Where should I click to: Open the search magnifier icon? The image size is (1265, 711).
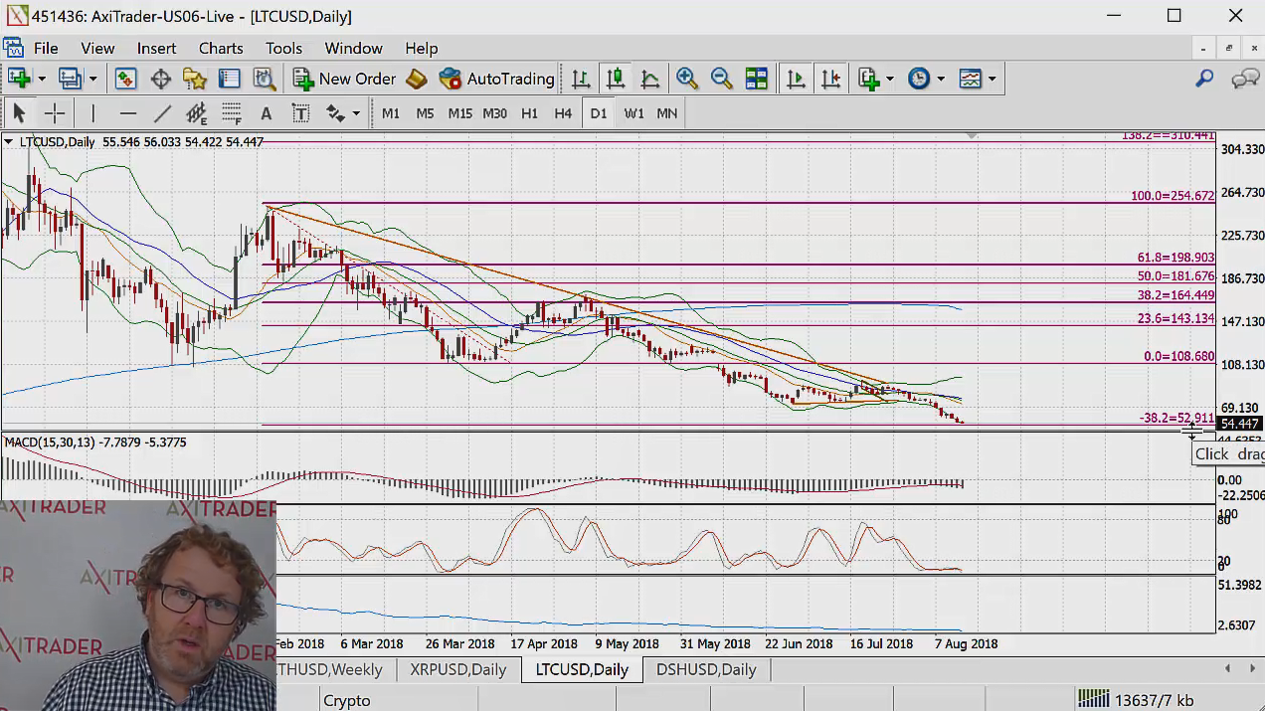pos(1204,79)
